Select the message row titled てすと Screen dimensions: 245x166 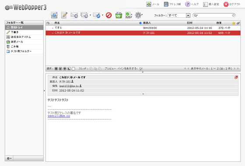[143, 28]
